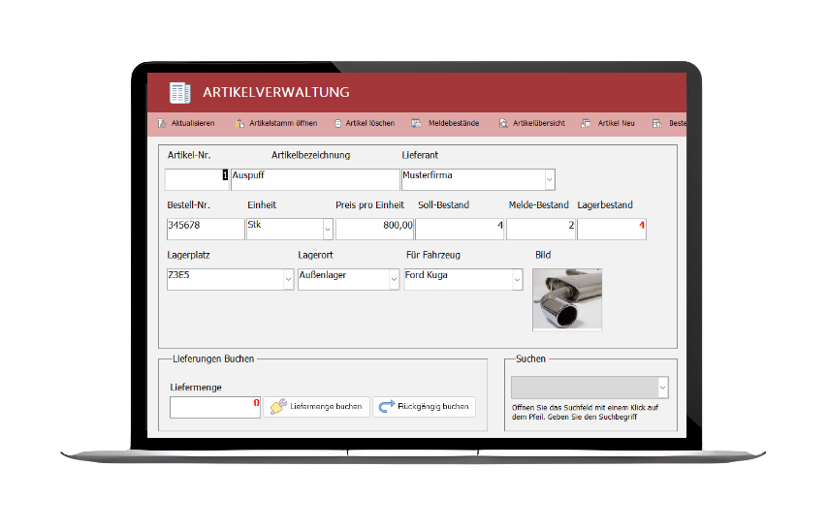Image resolution: width=828 pixels, height=529 pixels.
Task: Open Artikelstamm via its toolbar icon
Action: 239,124
